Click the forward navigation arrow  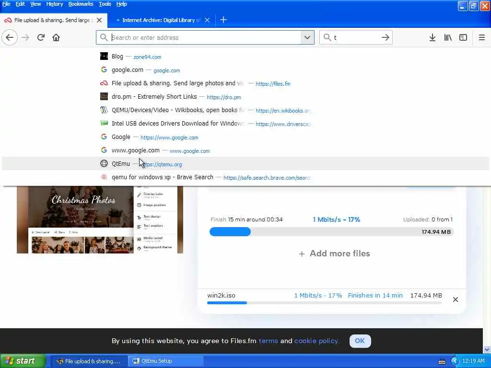(x=25, y=37)
